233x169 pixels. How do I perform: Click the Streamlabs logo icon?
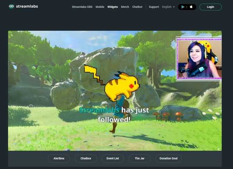[x=11, y=6]
